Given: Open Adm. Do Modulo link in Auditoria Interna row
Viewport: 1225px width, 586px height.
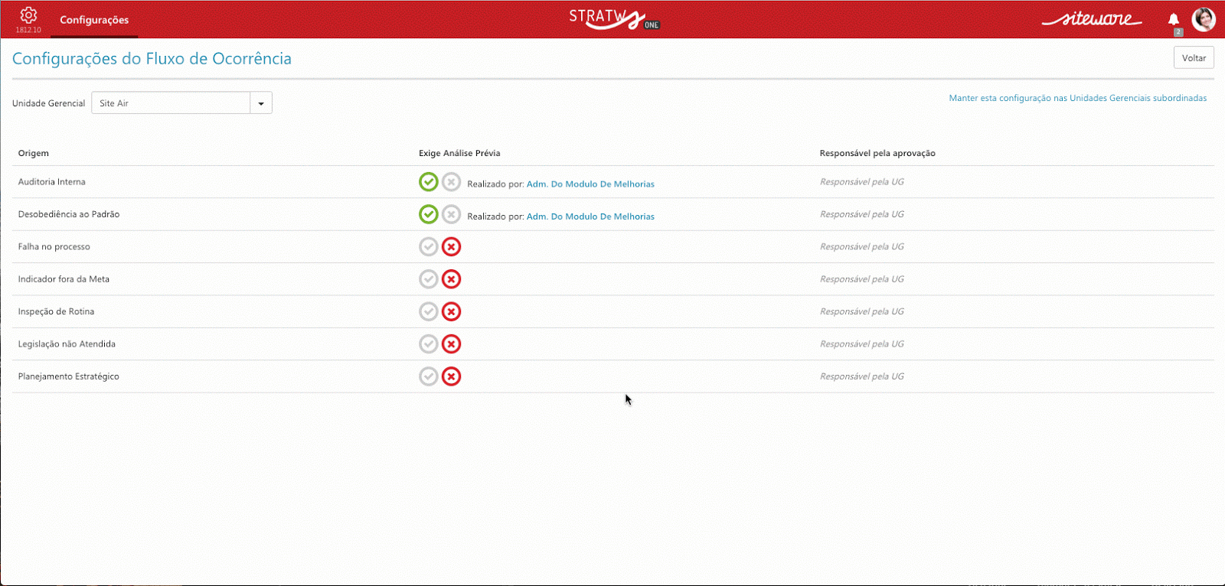Looking at the screenshot, I should pyautogui.click(x=590, y=184).
